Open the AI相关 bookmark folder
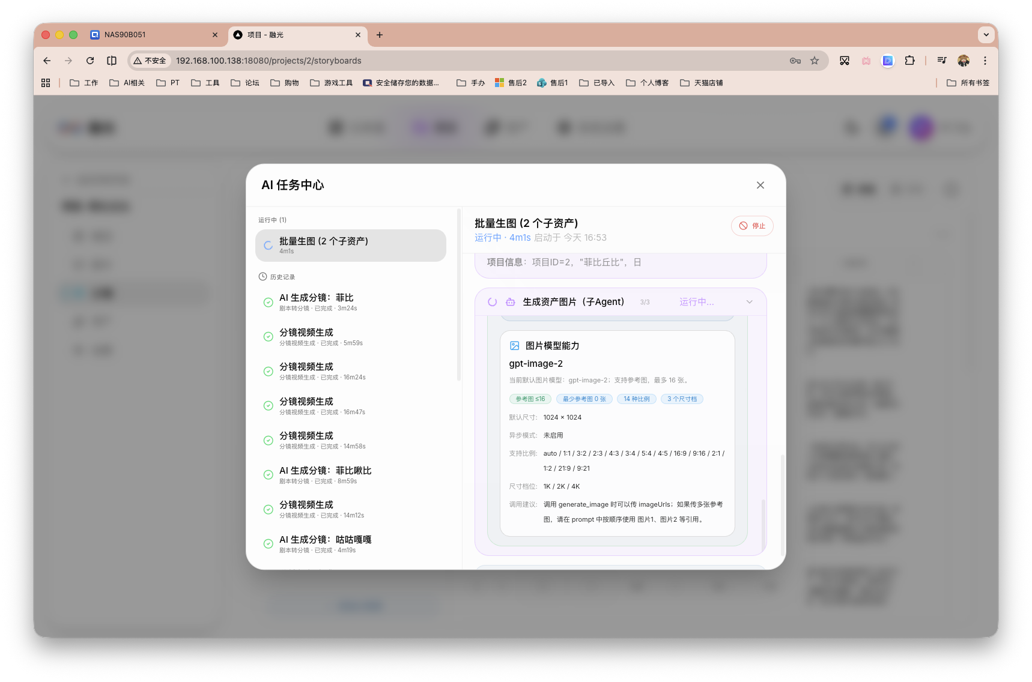Image resolution: width=1032 pixels, height=682 pixels. pos(127,83)
